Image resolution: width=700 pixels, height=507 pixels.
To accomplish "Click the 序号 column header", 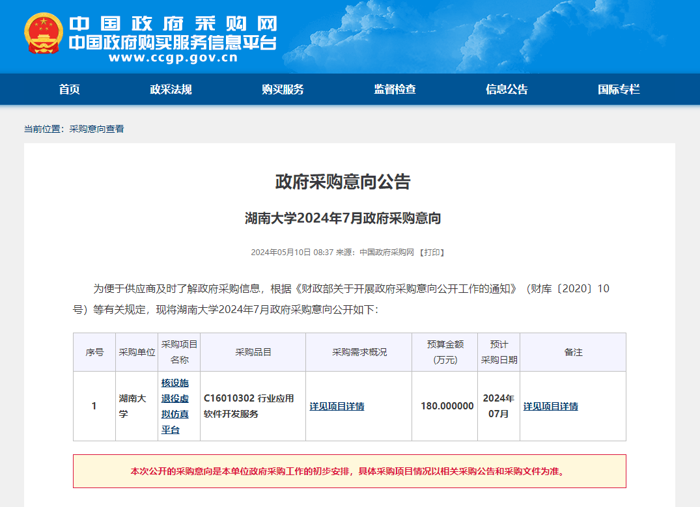I will pyautogui.click(x=94, y=352).
